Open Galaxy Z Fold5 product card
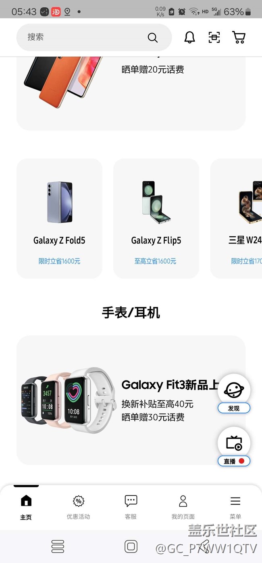This screenshot has height=563, width=262. click(x=59, y=218)
